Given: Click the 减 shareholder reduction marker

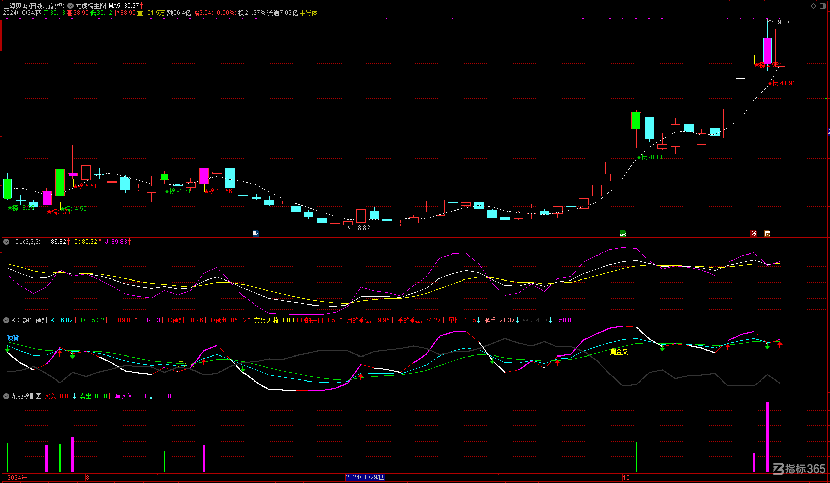Looking at the screenshot, I should (x=623, y=234).
